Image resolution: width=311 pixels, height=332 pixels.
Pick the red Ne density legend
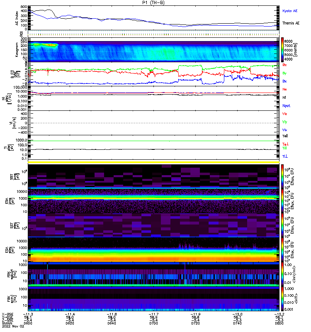[x=284, y=89]
